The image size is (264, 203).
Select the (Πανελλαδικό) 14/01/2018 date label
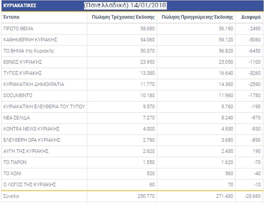125,5
